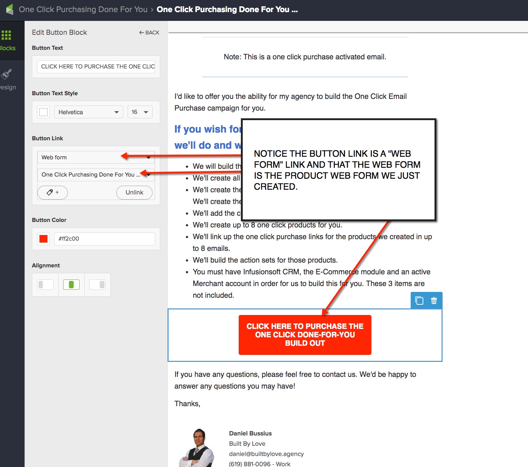Open the Design panel

[6, 75]
